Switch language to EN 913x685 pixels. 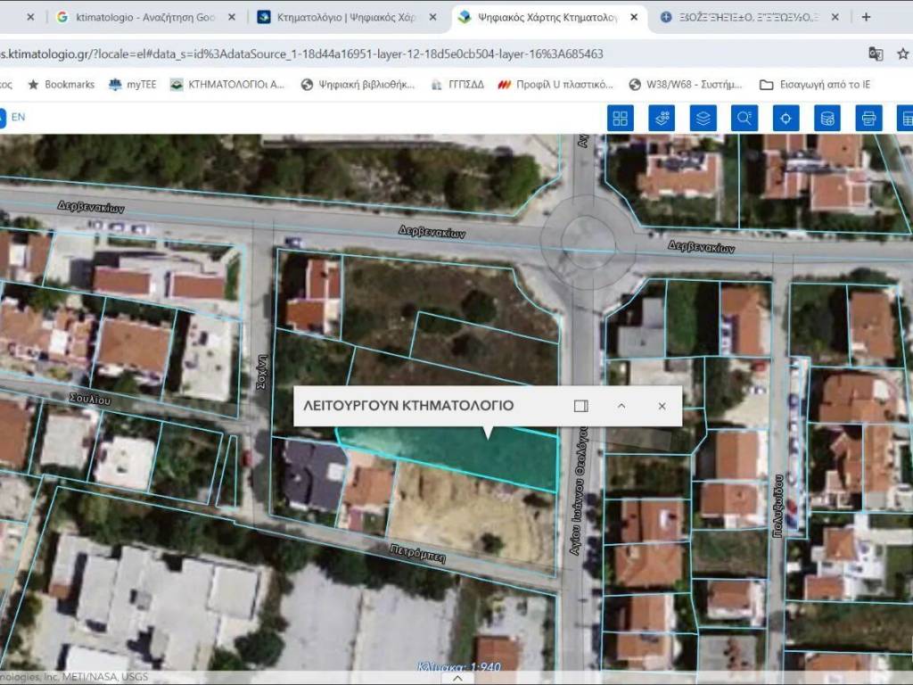click(x=18, y=117)
